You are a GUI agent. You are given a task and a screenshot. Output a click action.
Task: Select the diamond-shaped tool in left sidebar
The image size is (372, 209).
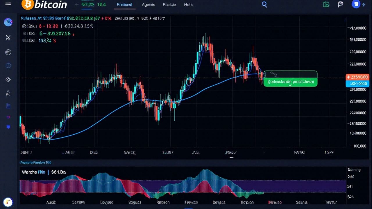pos(8,80)
